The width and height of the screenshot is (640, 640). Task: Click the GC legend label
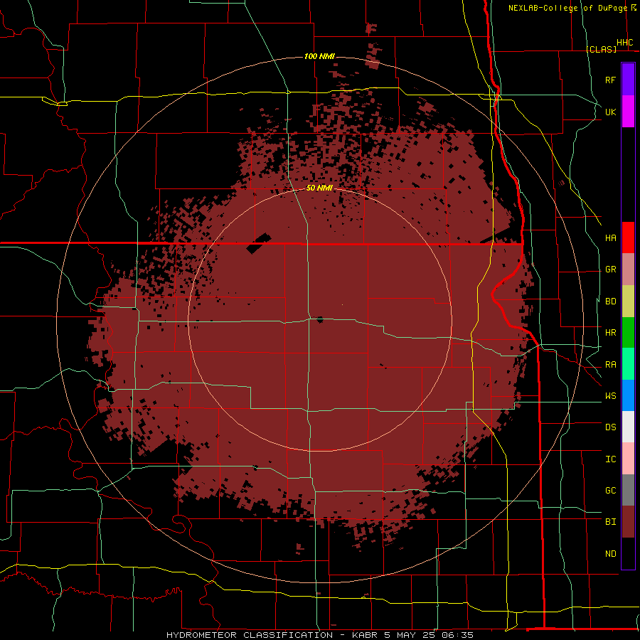point(611,491)
